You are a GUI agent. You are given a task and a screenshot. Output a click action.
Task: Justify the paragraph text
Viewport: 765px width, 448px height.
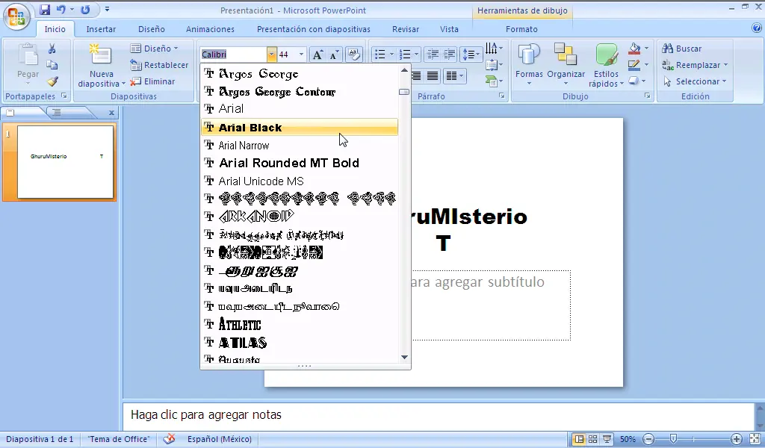[x=433, y=76]
